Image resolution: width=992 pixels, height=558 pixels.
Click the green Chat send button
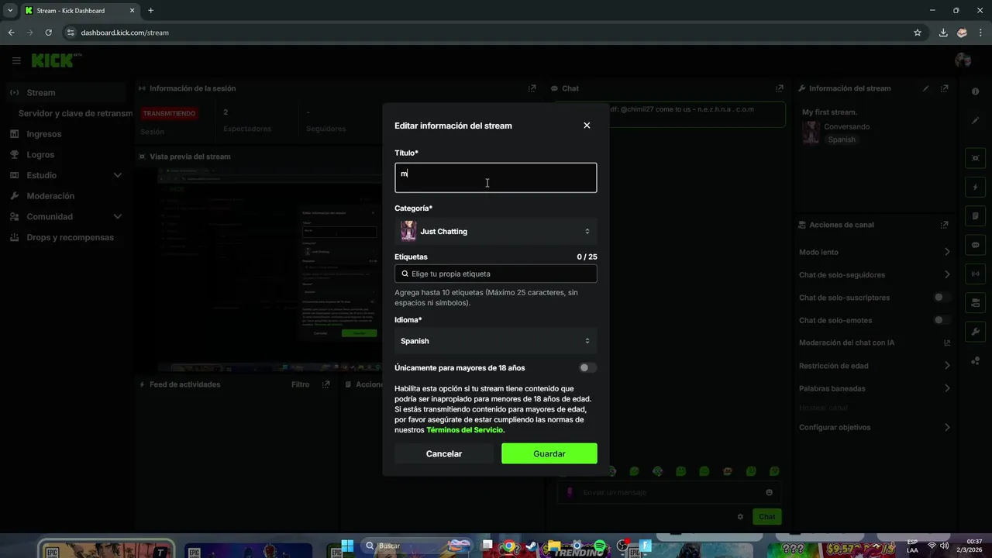tap(766, 517)
